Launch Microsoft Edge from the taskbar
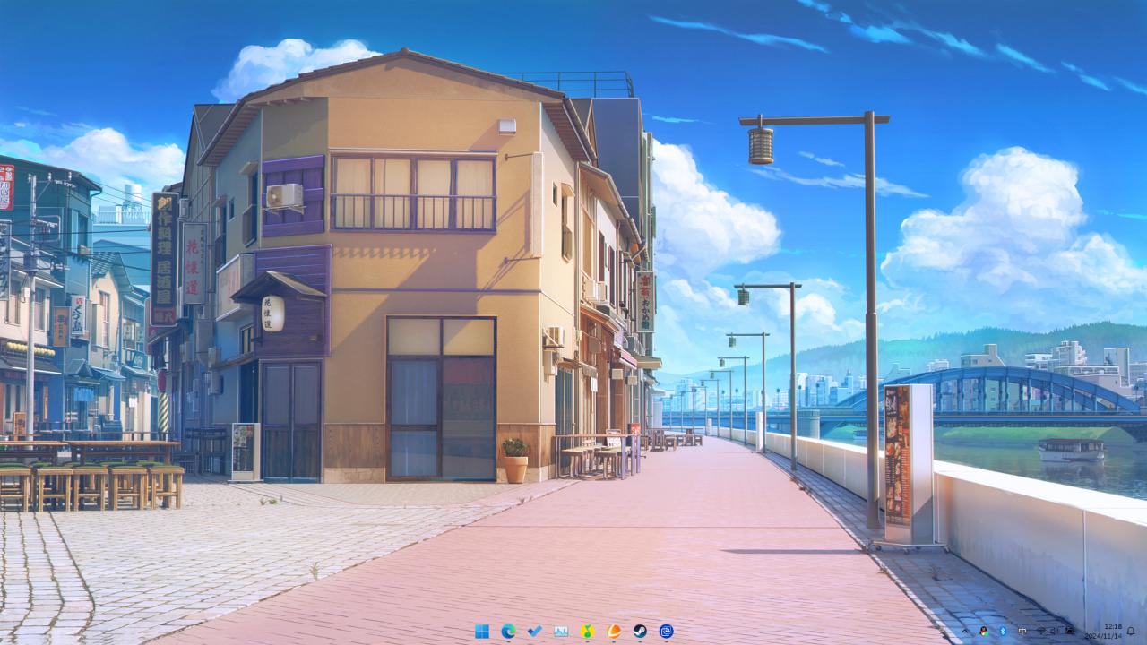 coord(508,632)
